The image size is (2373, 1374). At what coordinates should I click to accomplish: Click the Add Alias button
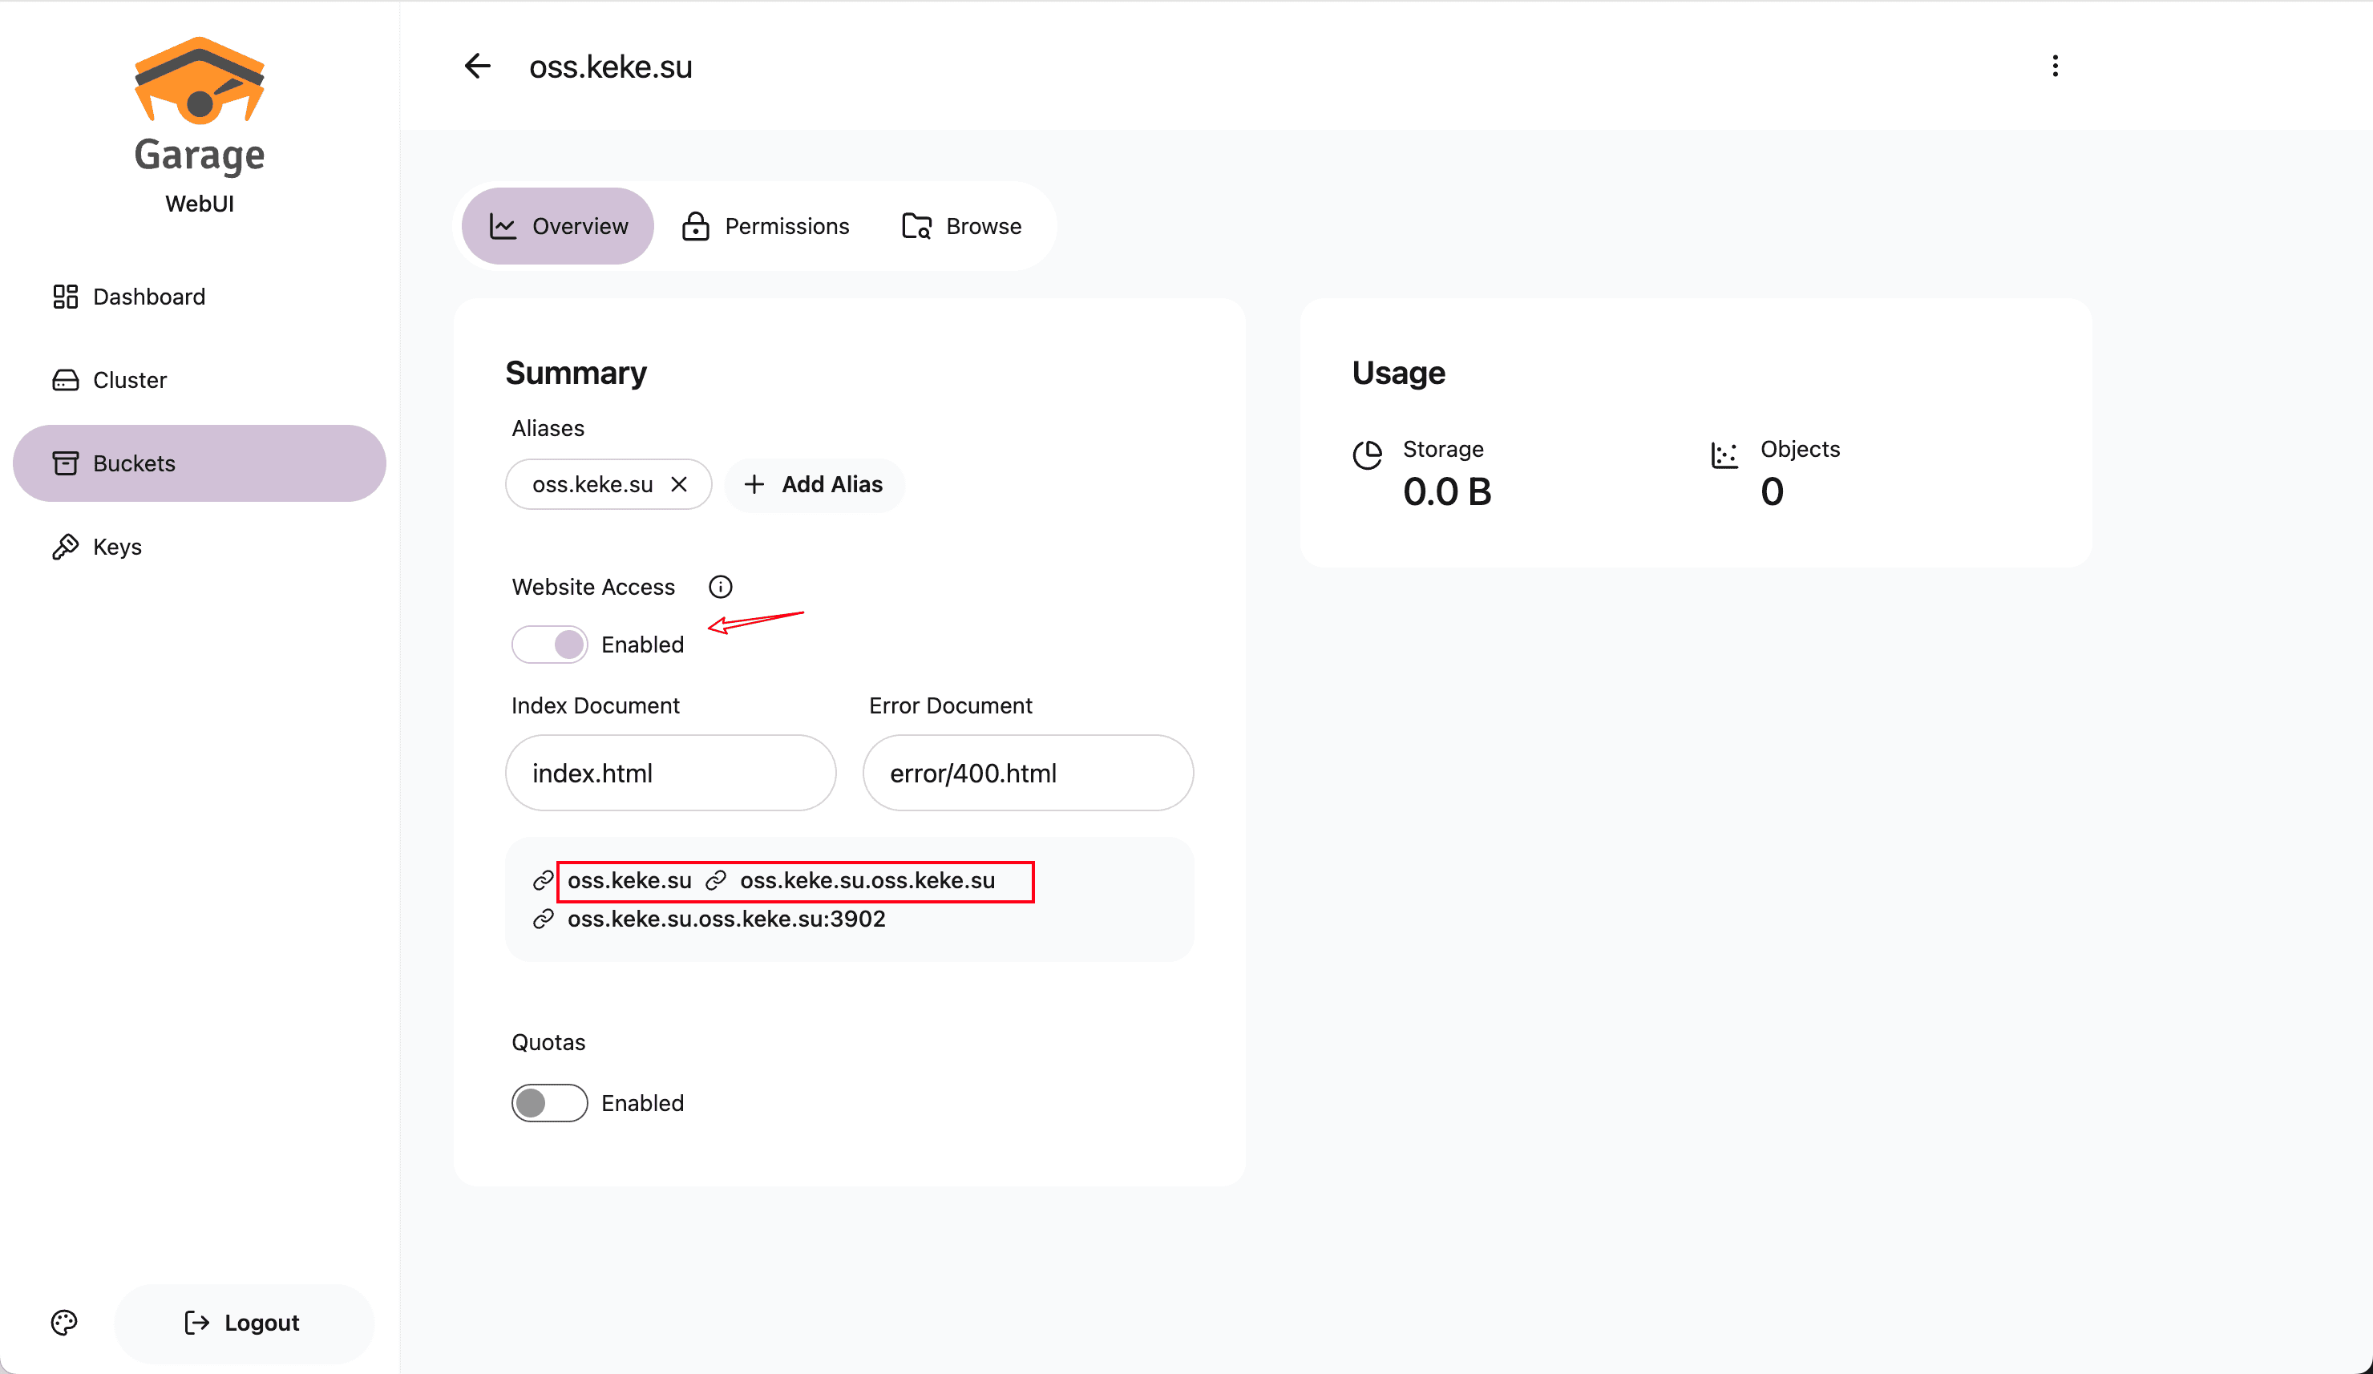pyautogui.click(x=815, y=484)
